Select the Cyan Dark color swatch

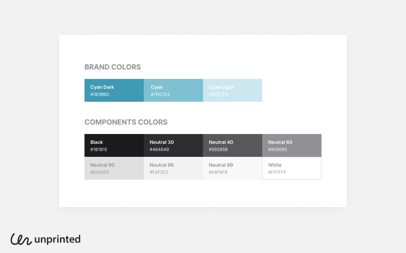tap(114, 90)
